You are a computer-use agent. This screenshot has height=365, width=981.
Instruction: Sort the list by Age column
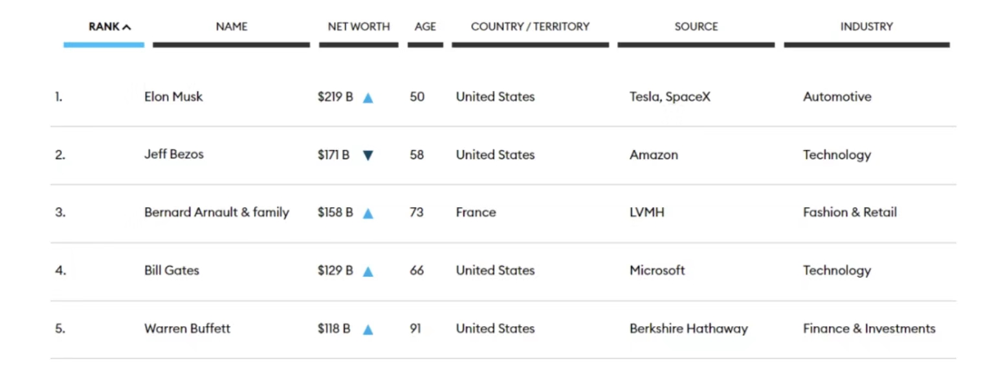click(425, 27)
